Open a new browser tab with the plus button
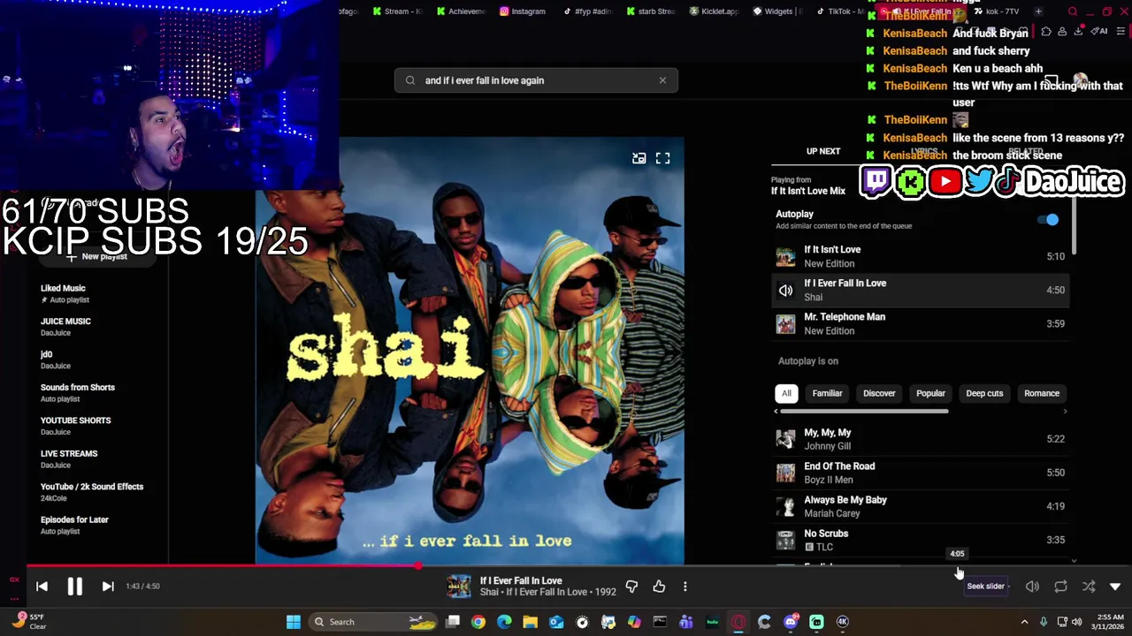This screenshot has height=636, width=1132. coord(1038,11)
